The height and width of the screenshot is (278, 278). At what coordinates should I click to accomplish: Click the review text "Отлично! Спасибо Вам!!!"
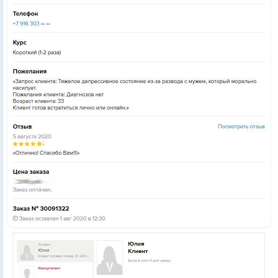46,153
